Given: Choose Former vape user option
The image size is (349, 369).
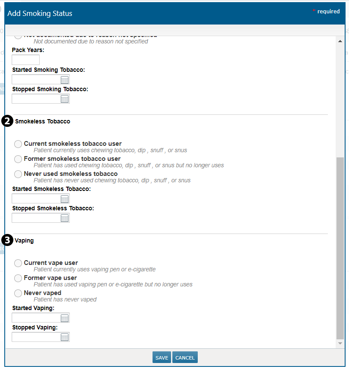Looking at the screenshot, I should pos(18,278).
